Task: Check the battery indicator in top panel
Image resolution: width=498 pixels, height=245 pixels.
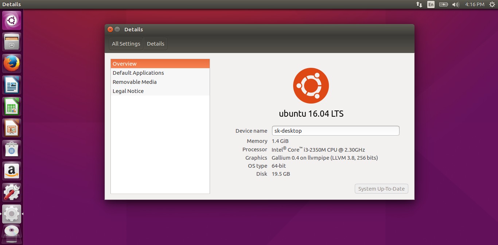Action: (443, 4)
